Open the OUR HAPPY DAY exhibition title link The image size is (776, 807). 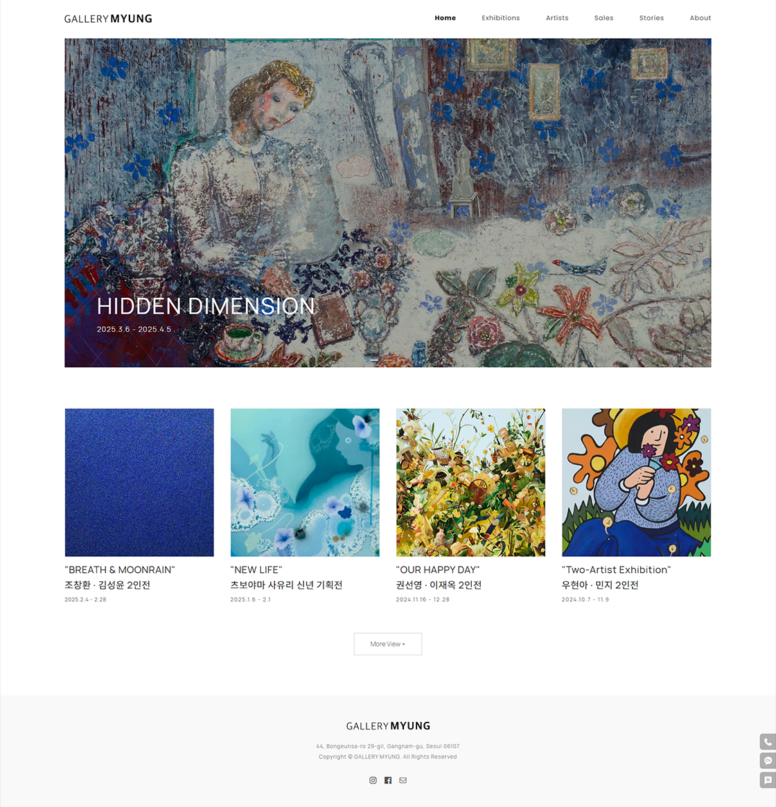[x=438, y=569]
